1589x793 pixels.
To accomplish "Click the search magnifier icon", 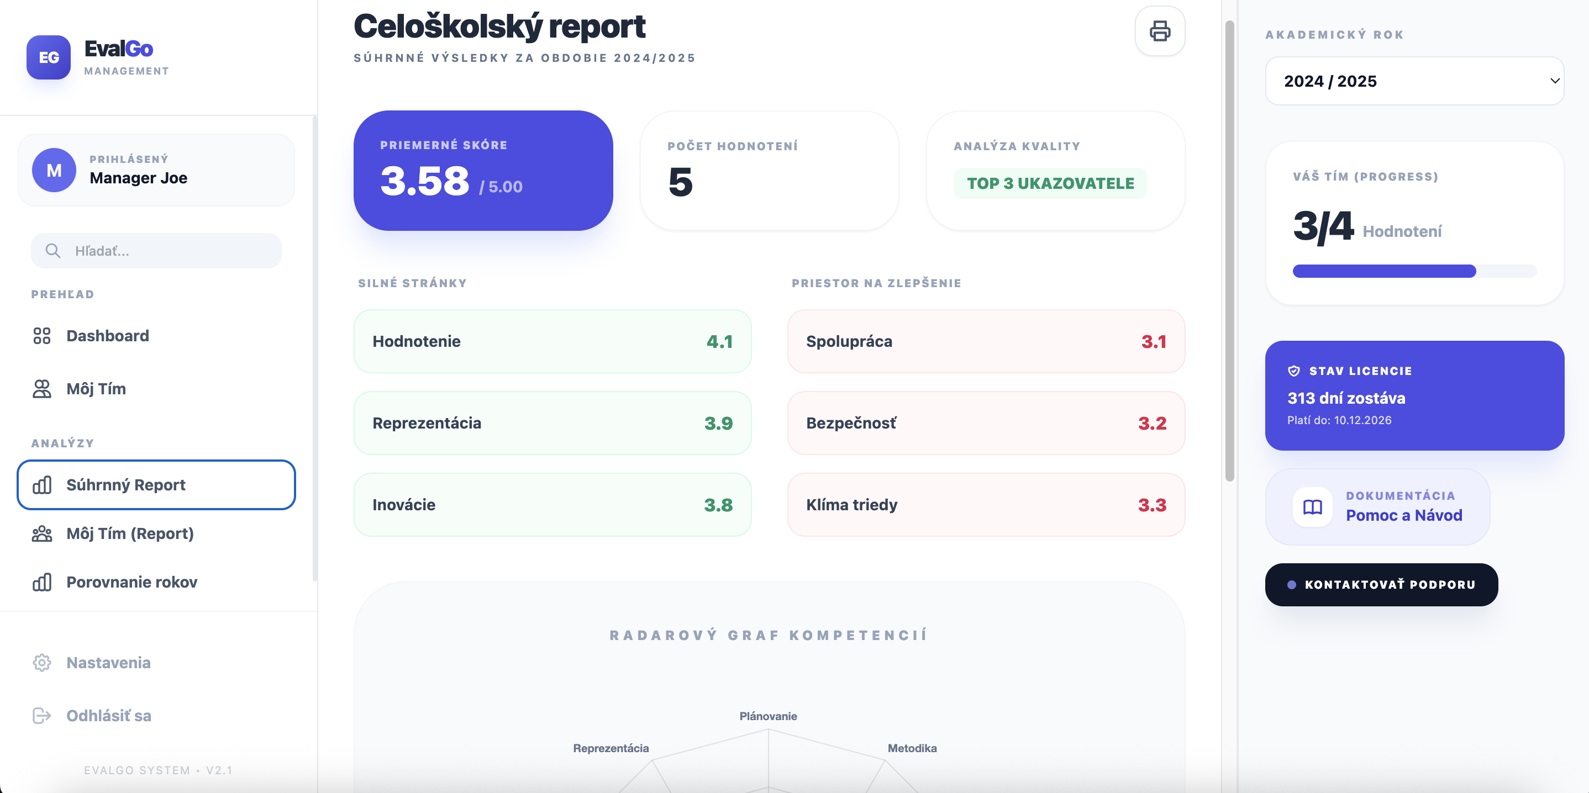I will [x=53, y=250].
